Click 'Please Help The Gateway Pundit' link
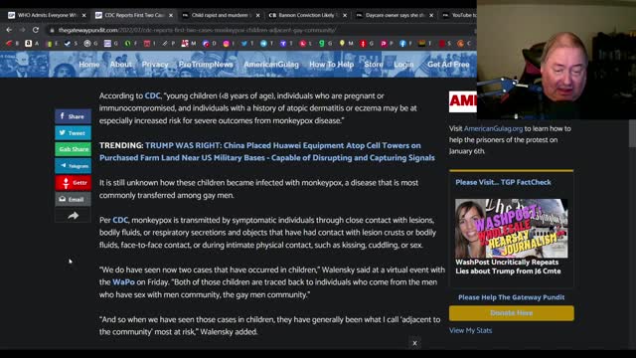Screen dimensions: 636x358 (x=511, y=297)
